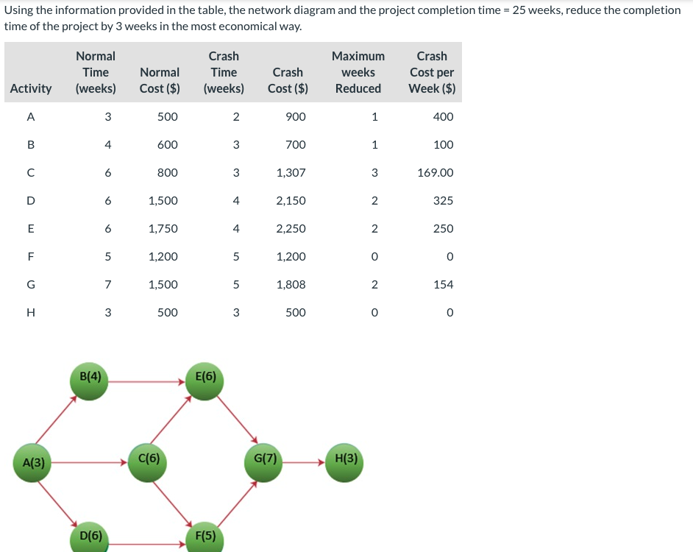Click the 400 crash cost per week value
The image size is (693, 552).
[x=442, y=116]
